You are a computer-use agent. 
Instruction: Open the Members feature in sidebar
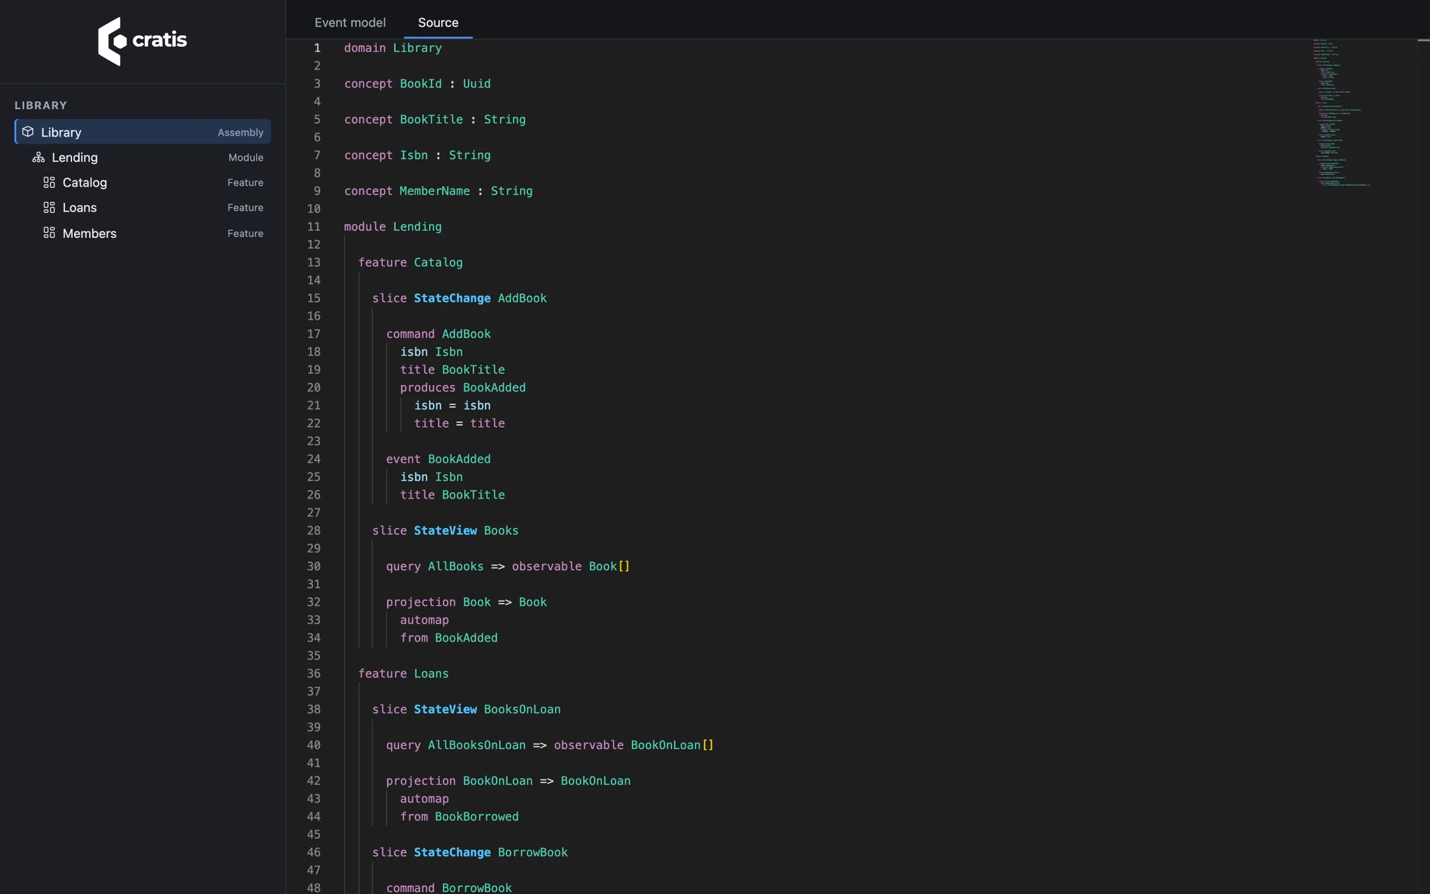click(x=143, y=233)
